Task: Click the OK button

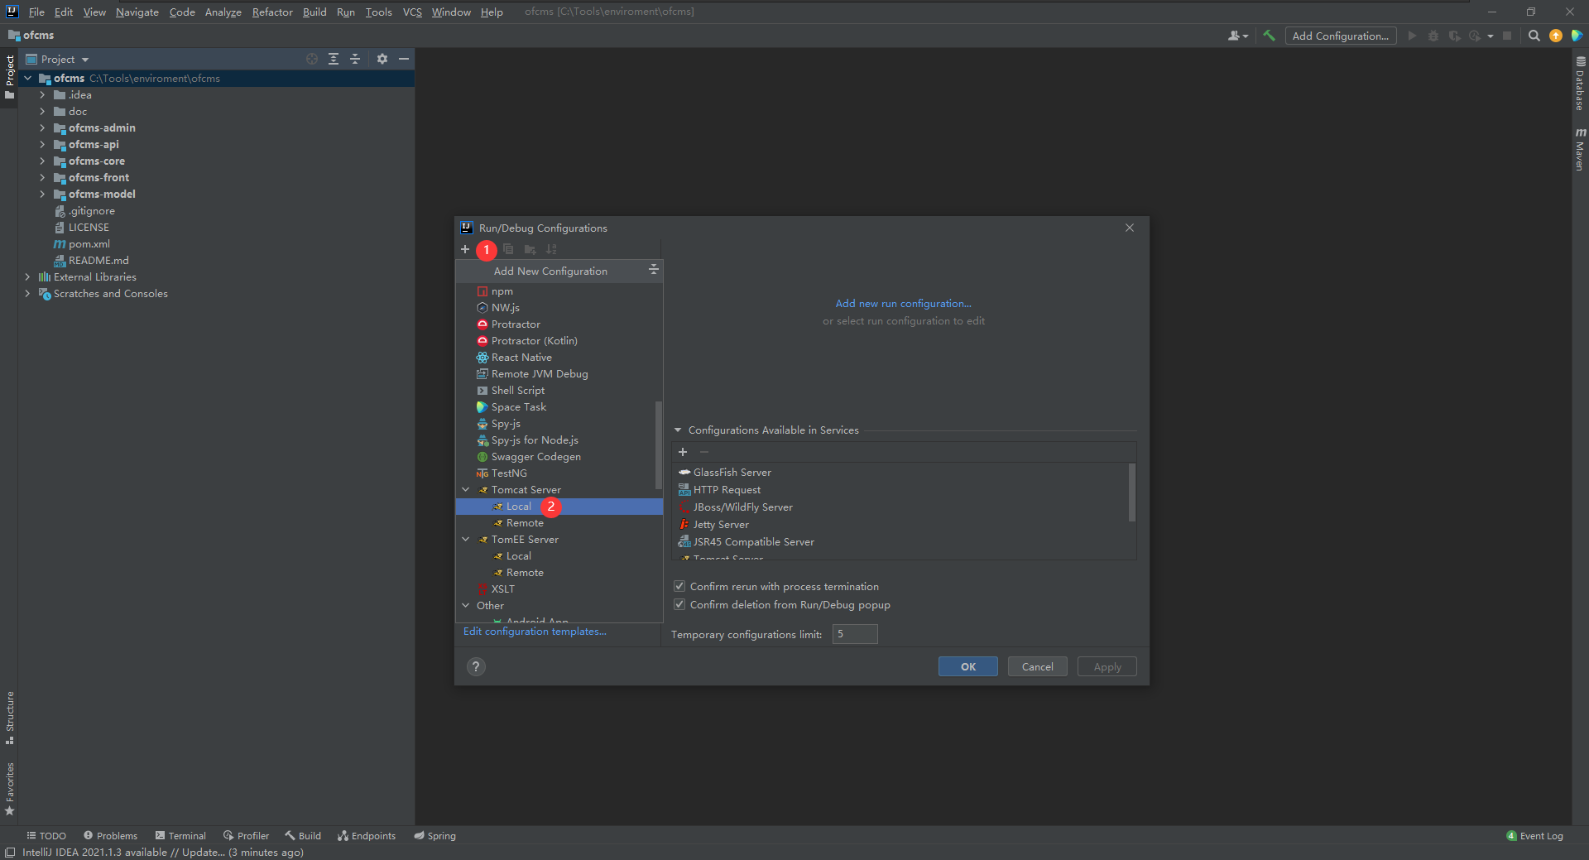Action: click(x=967, y=666)
